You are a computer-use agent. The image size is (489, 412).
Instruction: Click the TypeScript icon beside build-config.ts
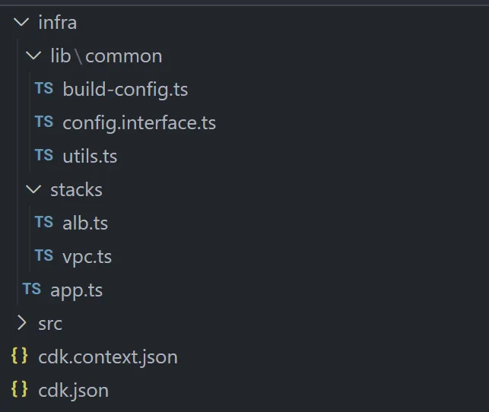[44, 89]
